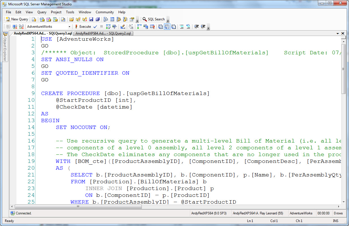Image resolution: width=349 pixels, height=226 pixels.
Task: Switch output to Results to File
Action: (173, 27)
